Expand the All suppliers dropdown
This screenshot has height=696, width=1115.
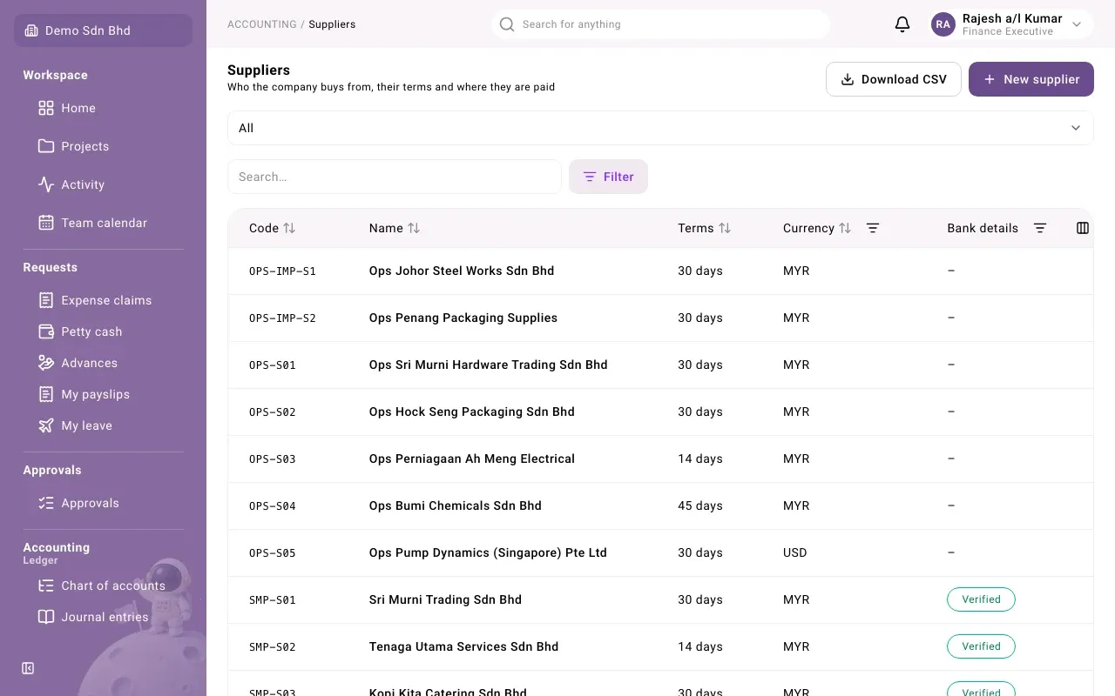[660, 128]
